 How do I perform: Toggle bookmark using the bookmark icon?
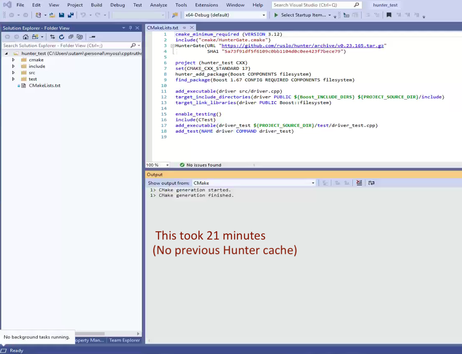click(x=389, y=15)
